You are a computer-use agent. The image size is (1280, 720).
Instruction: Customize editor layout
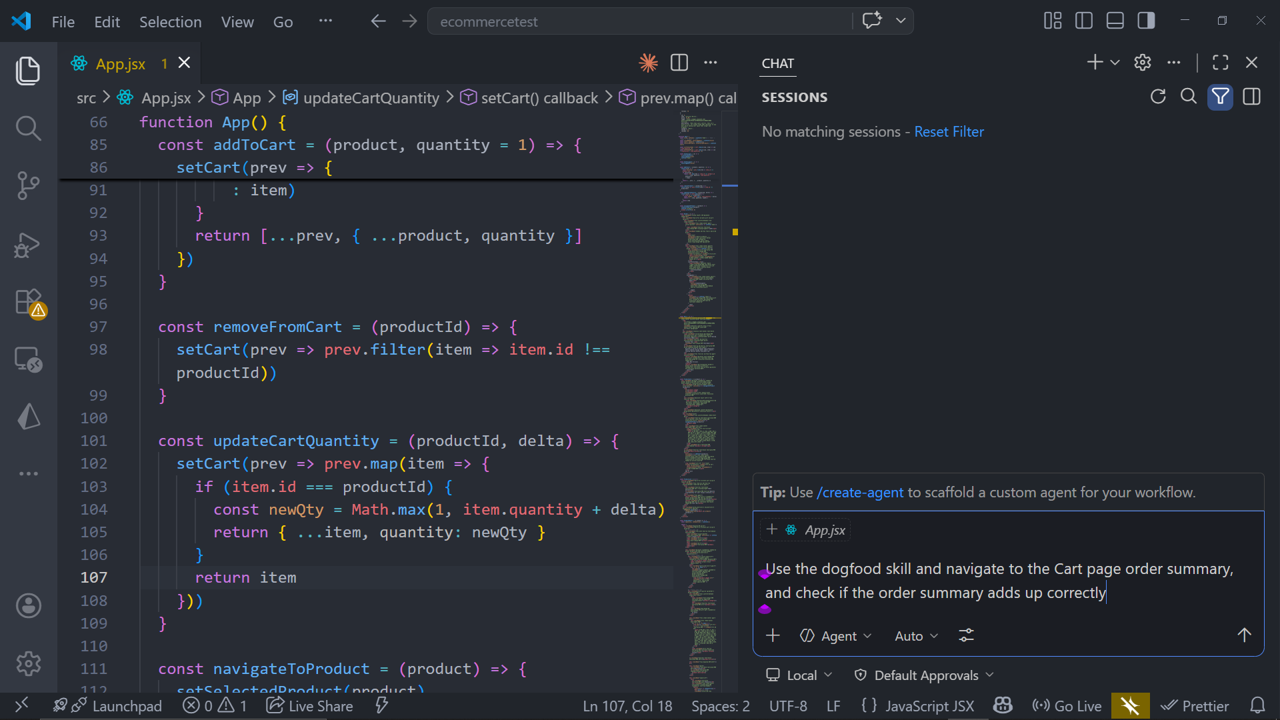(1053, 21)
